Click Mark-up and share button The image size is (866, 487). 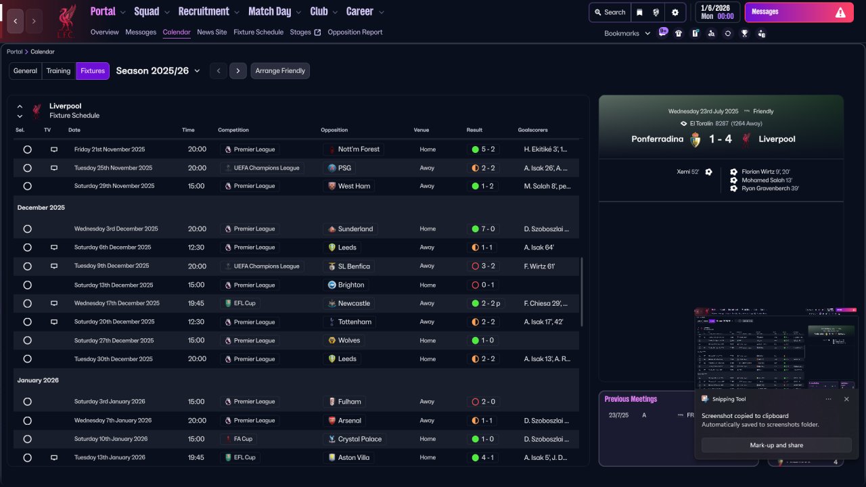pos(776,446)
